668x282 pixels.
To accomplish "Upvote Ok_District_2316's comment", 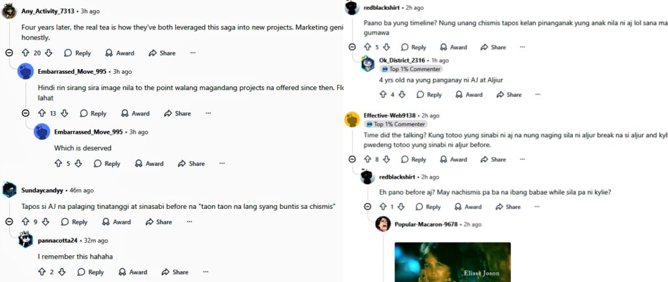I will coord(382,95).
